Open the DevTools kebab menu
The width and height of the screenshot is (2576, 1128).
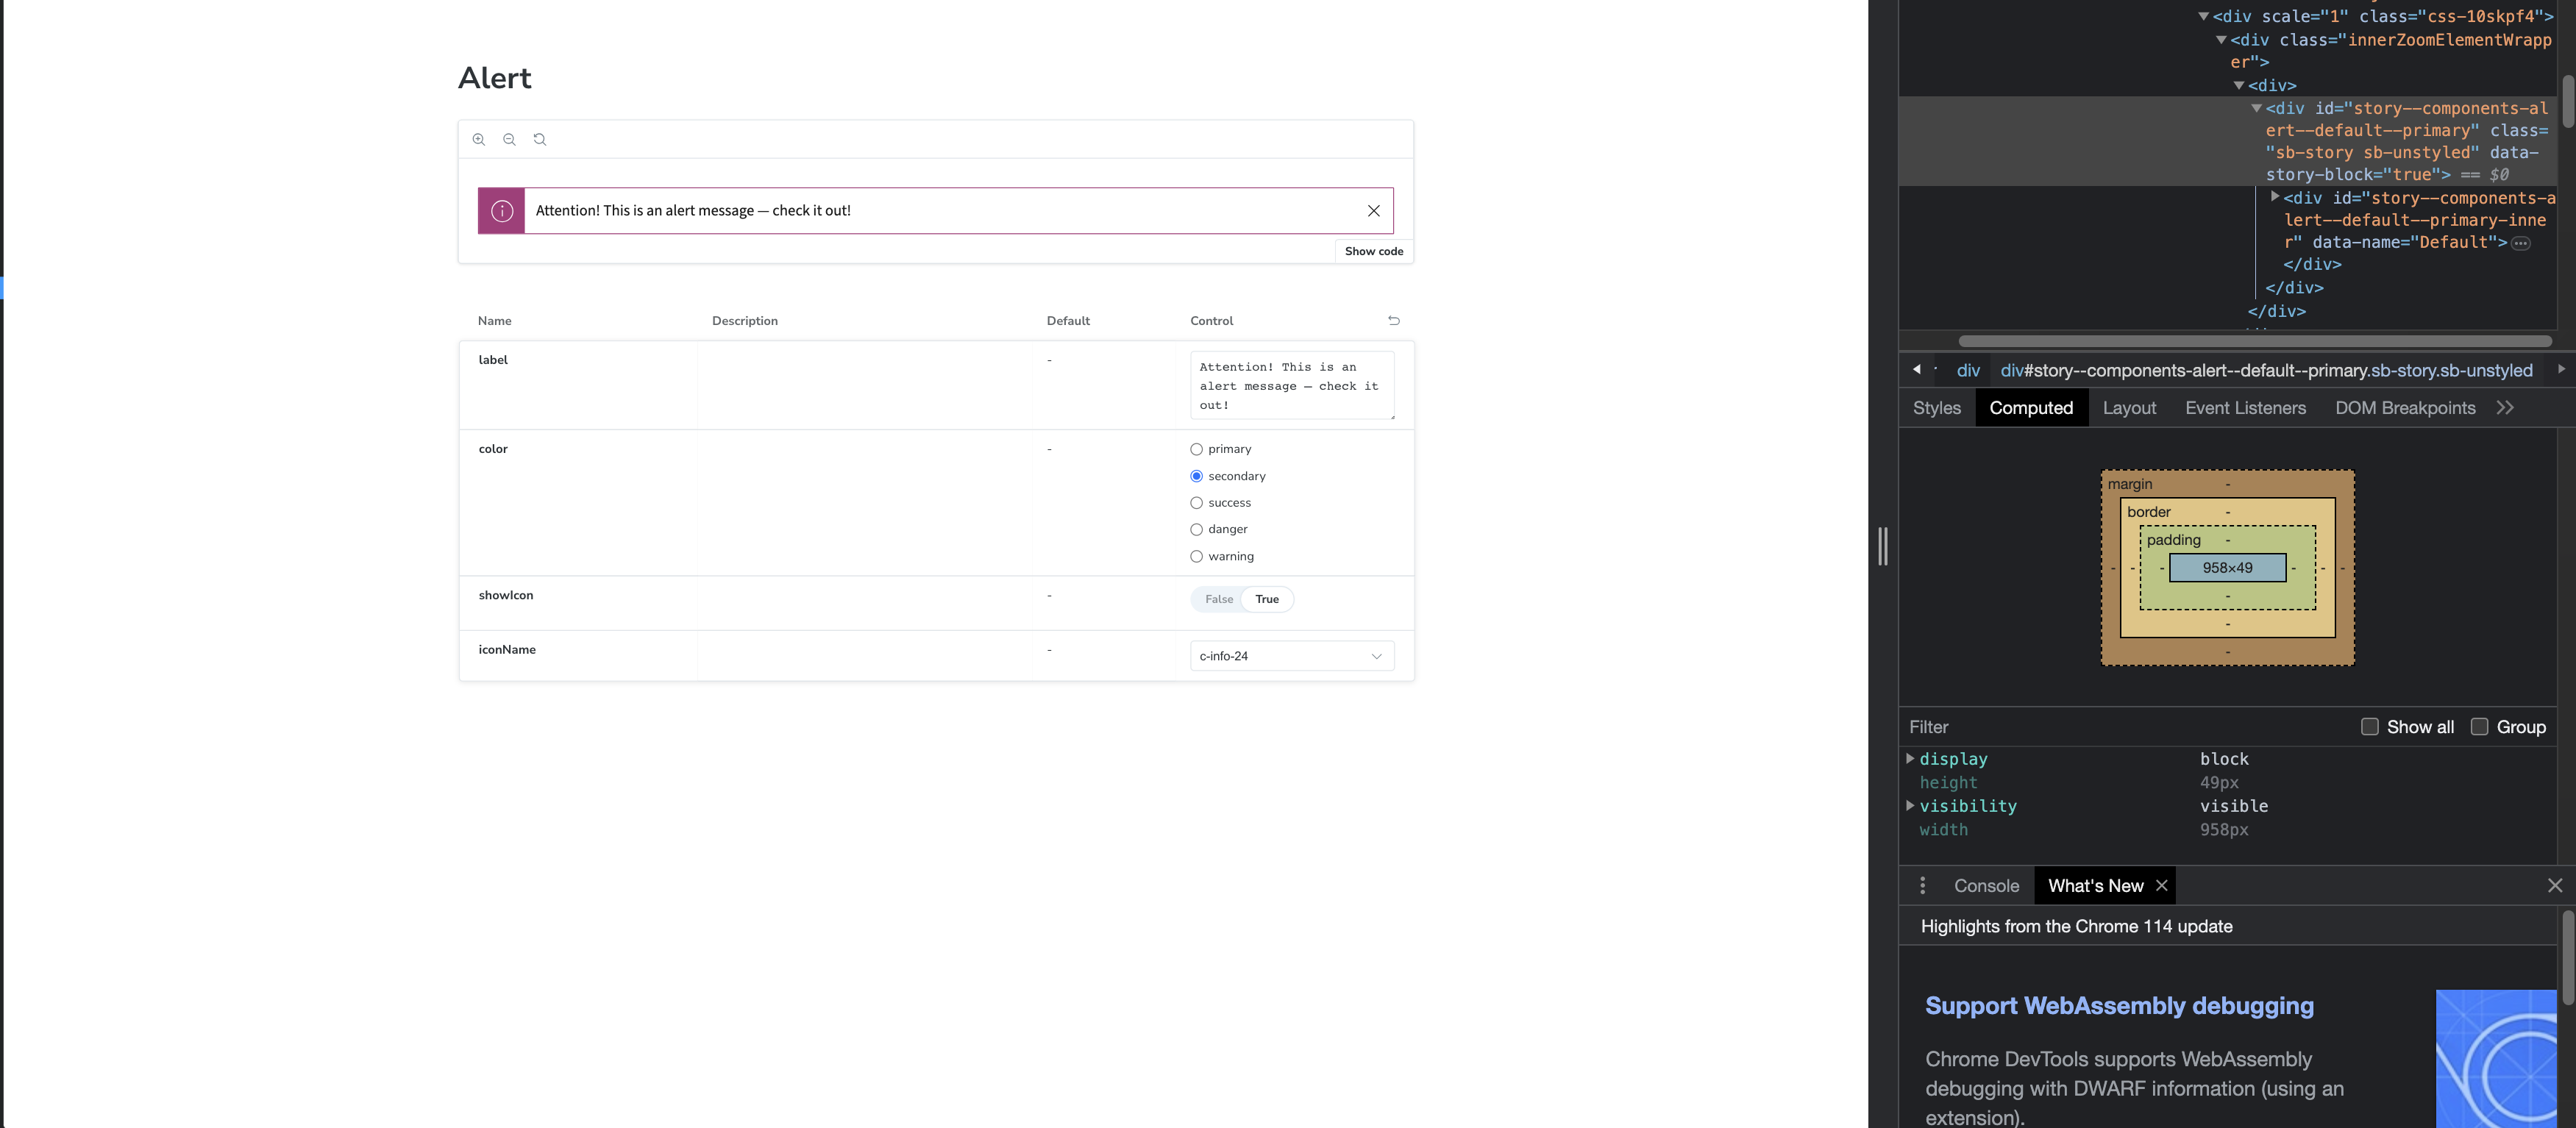click(1921, 885)
